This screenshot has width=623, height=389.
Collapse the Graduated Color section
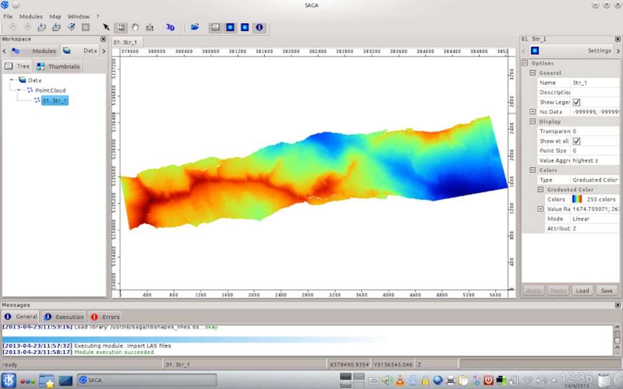click(541, 190)
